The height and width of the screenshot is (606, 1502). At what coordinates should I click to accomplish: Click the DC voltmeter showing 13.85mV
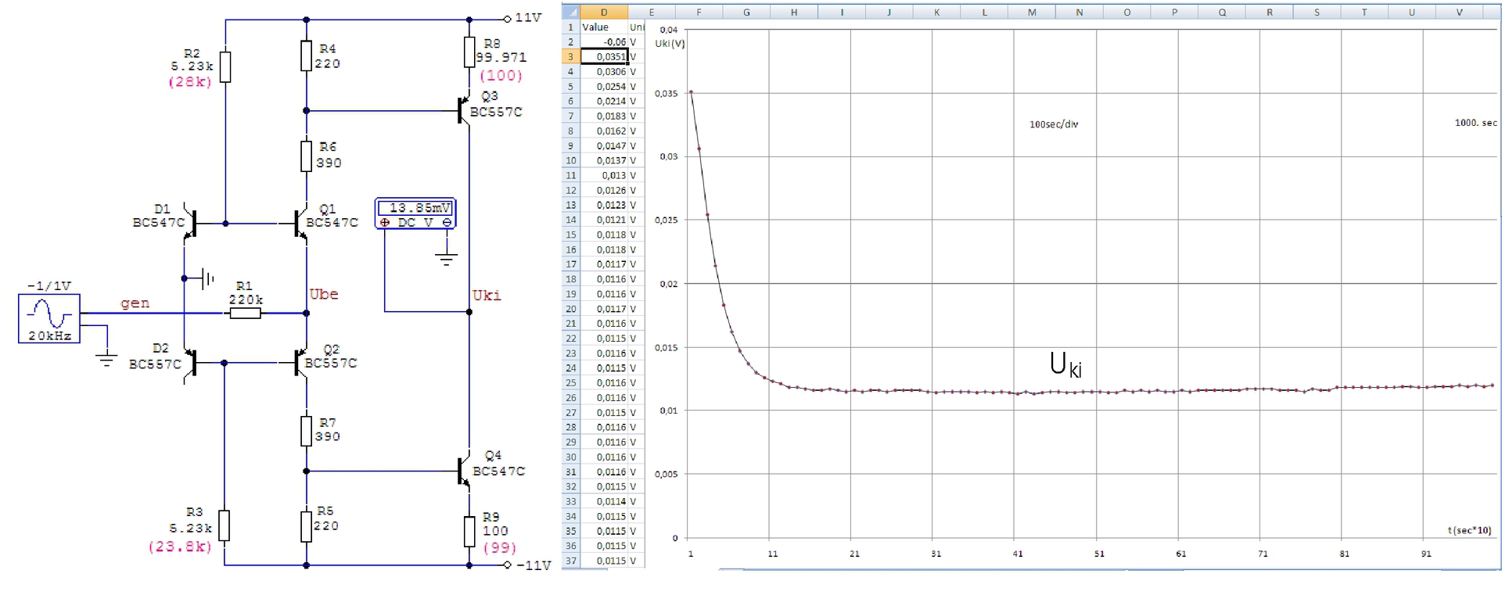click(415, 213)
